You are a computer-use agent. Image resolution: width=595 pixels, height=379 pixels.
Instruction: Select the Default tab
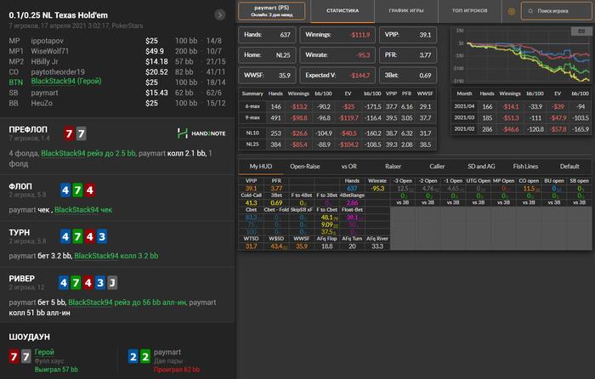(569, 167)
